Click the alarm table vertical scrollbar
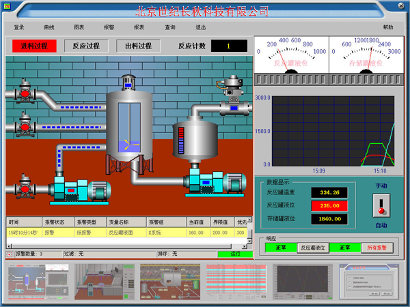This screenshot has height=307, width=410. click(247, 232)
